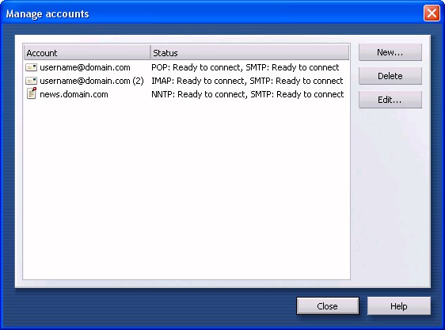Click the news.domain.com newsgroup icon
Viewport: 445px width, 330px height.
pyautogui.click(x=32, y=93)
